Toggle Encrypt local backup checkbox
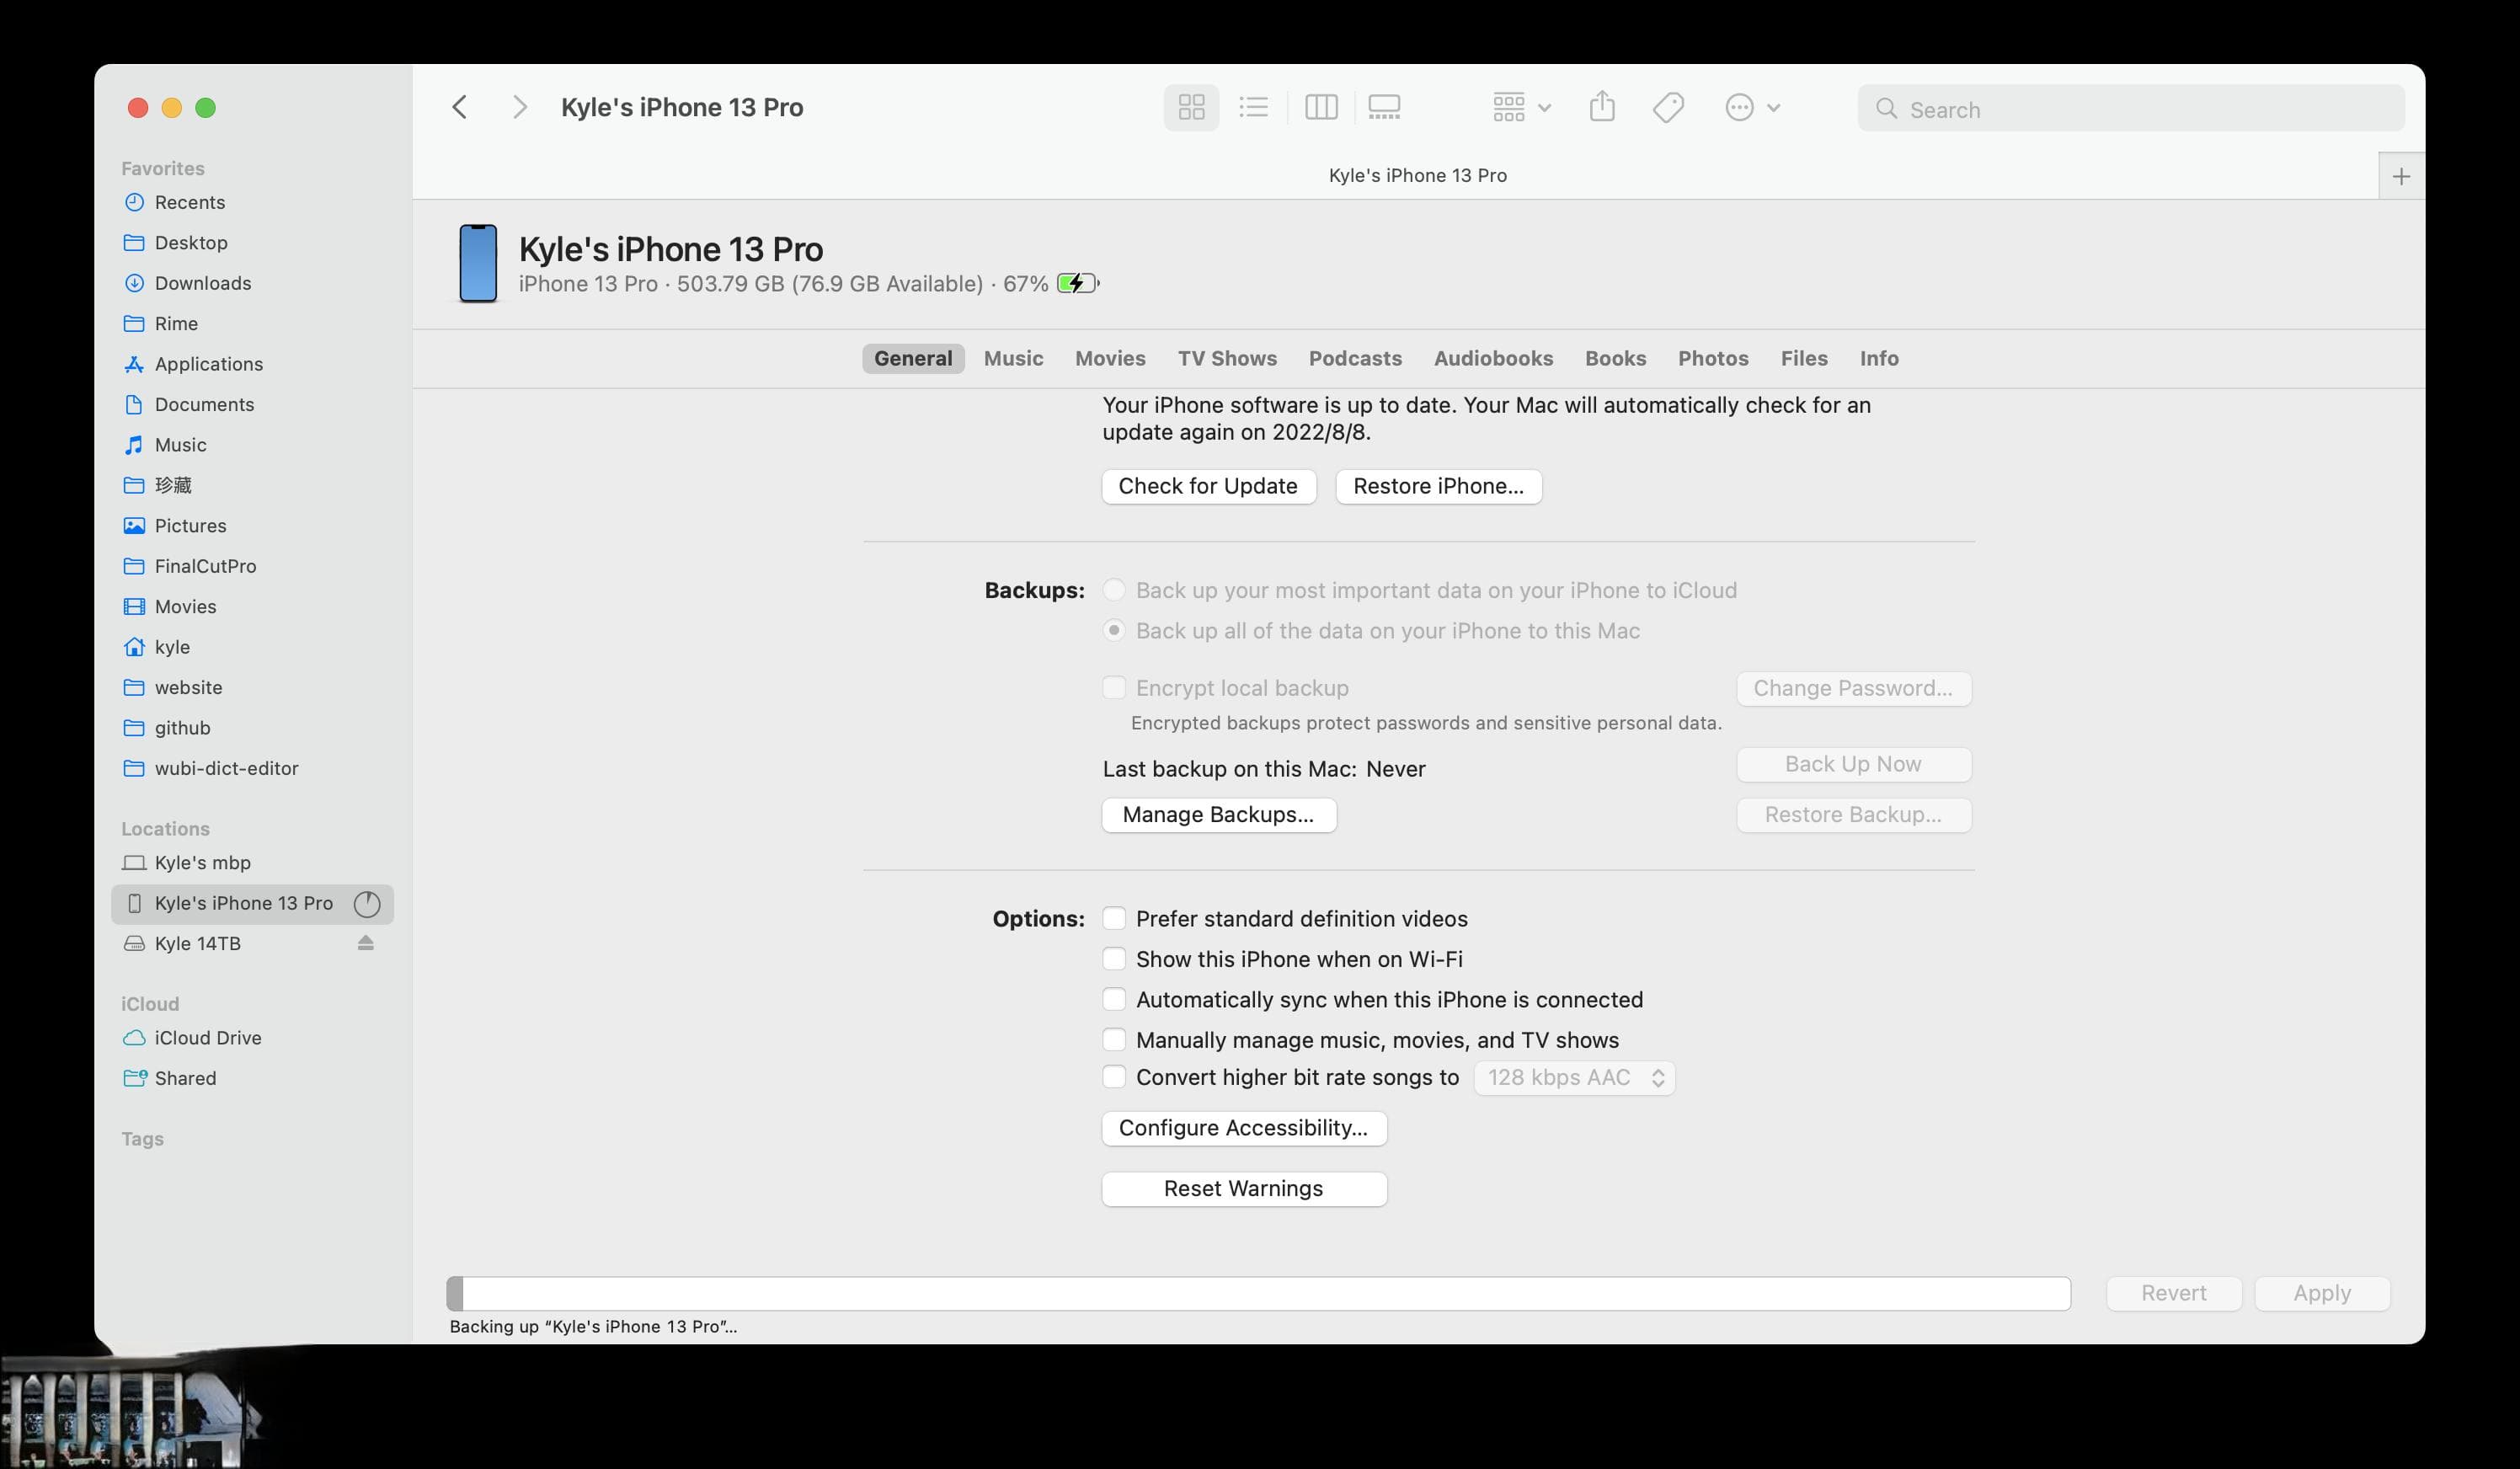This screenshot has height=1469, width=2520. coord(1113,688)
